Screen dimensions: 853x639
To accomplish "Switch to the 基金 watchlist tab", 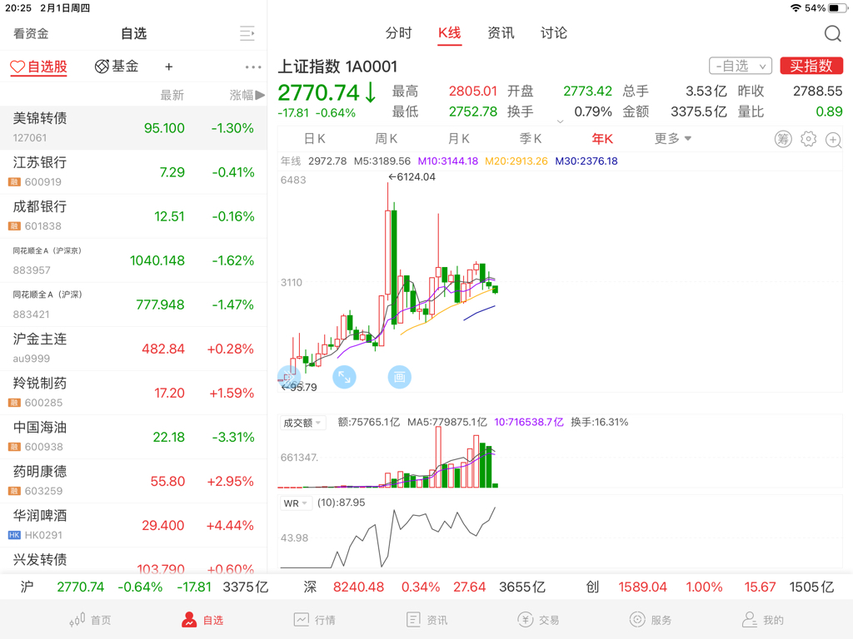I will pos(117,67).
